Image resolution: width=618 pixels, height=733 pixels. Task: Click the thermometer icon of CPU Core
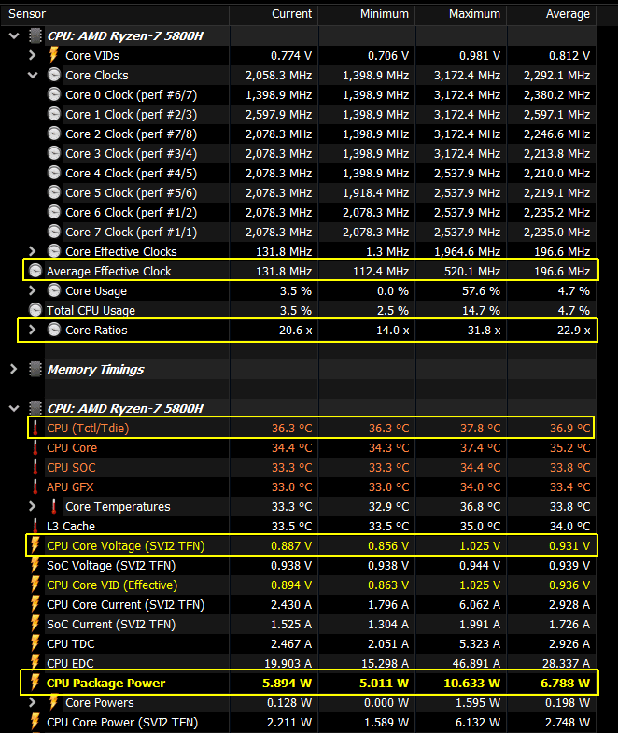[35, 447]
